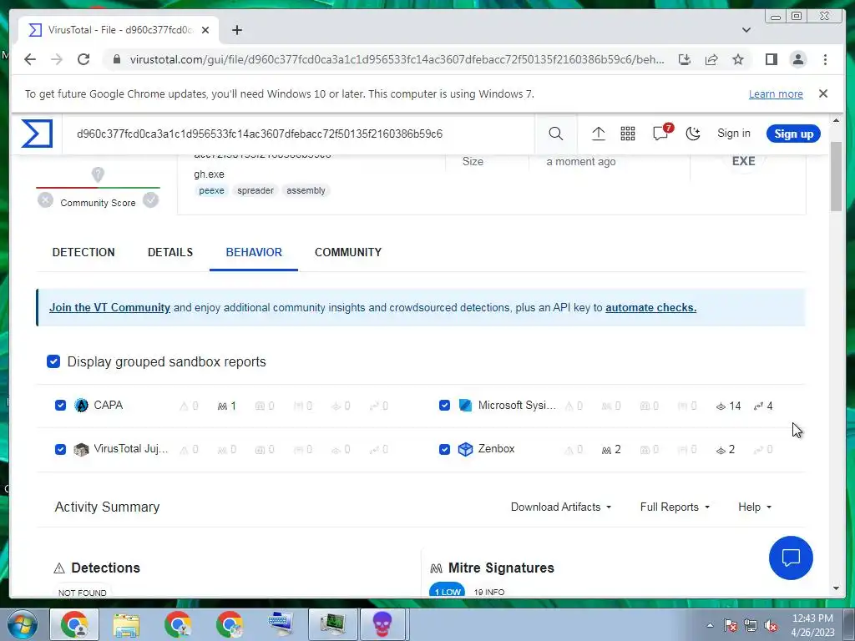Click the peexe tag
The width and height of the screenshot is (855, 641).
(x=211, y=190)
